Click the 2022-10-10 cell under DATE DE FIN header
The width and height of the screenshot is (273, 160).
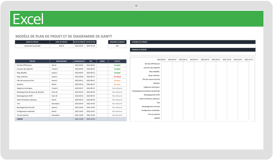tap(91, 46)
